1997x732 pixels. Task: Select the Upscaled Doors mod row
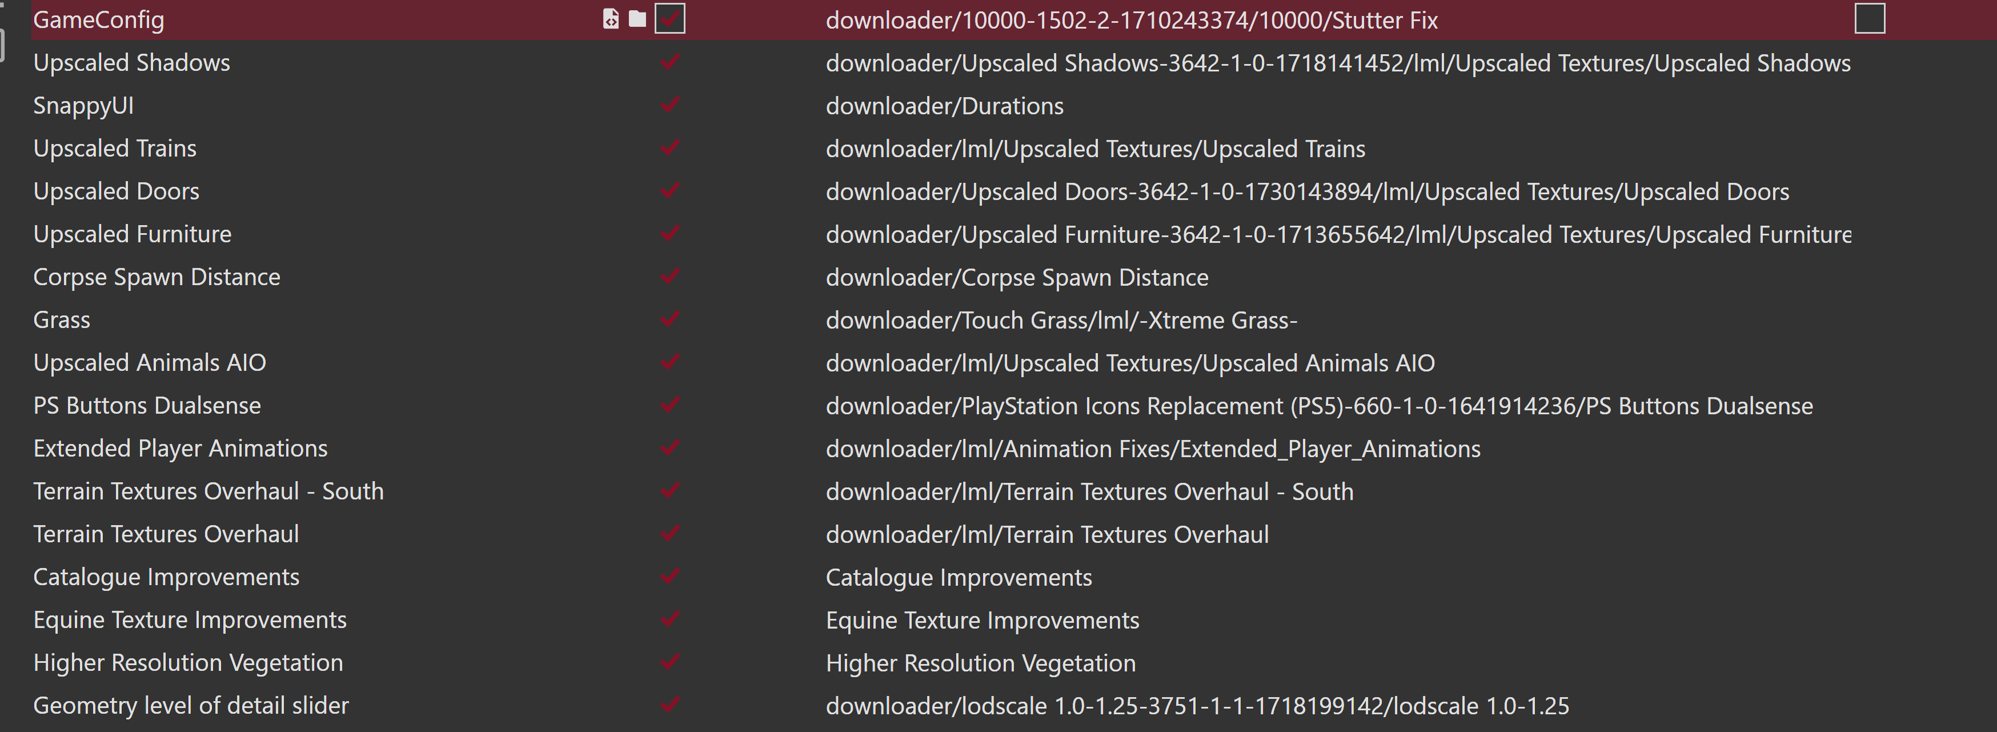pyautogui.click(x=117, y=191)
